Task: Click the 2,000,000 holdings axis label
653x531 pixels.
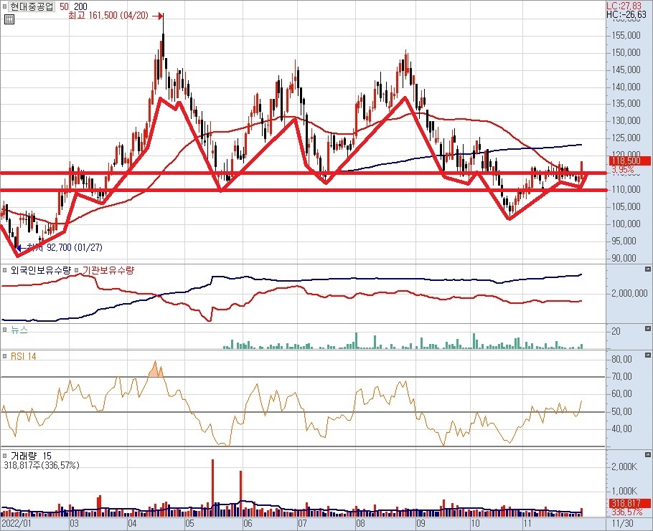Action: 629,294
